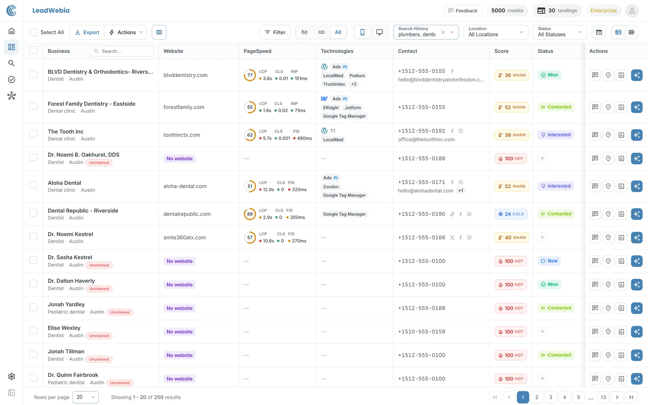Open map pin for The Tooth Inc

608,135
